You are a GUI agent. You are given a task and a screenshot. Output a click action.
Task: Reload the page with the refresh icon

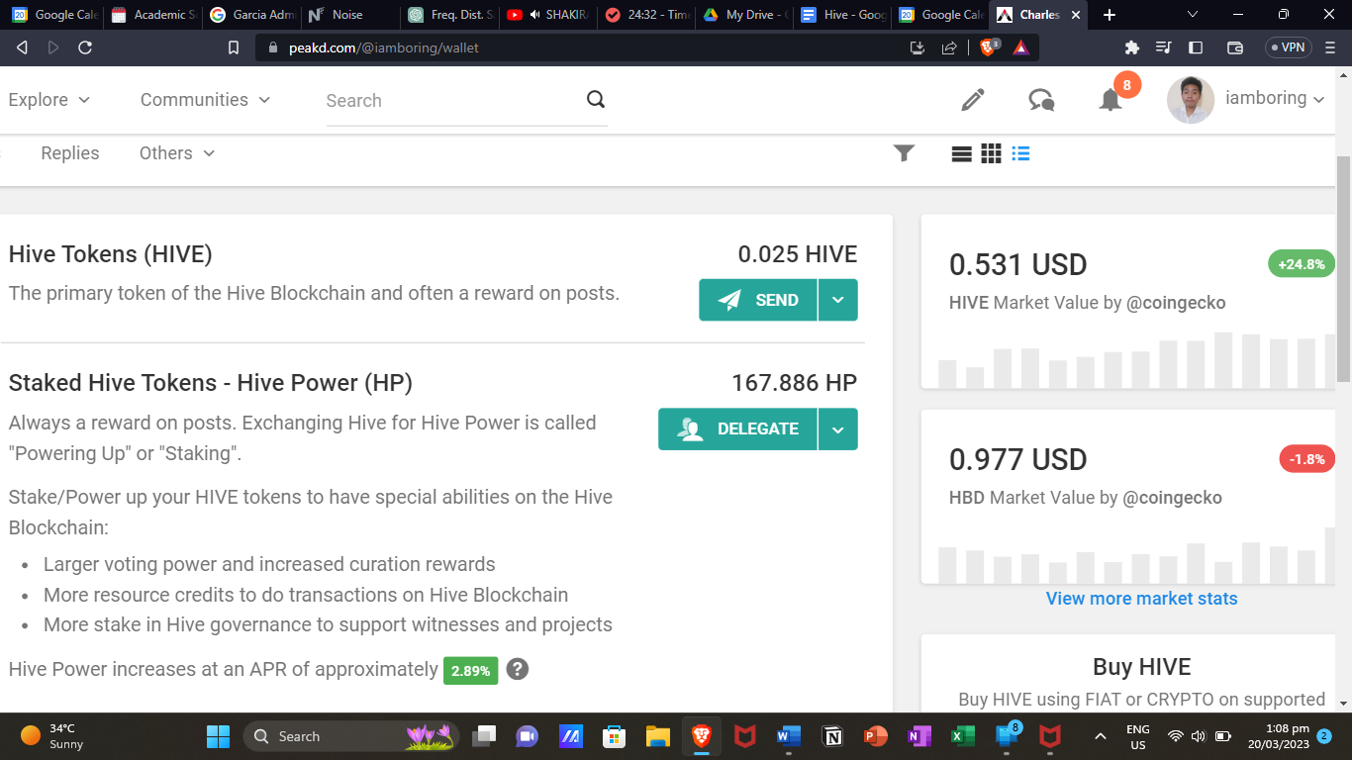pos(85,47)
